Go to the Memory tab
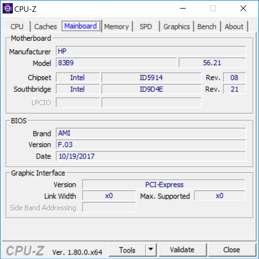Viewport: 259px width, 259px height. [x=116, y=27]
